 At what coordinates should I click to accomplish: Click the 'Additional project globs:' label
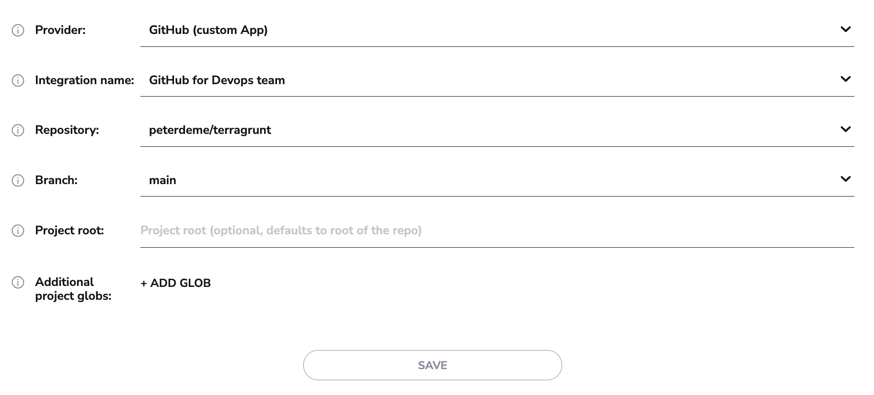coord(73,289)
